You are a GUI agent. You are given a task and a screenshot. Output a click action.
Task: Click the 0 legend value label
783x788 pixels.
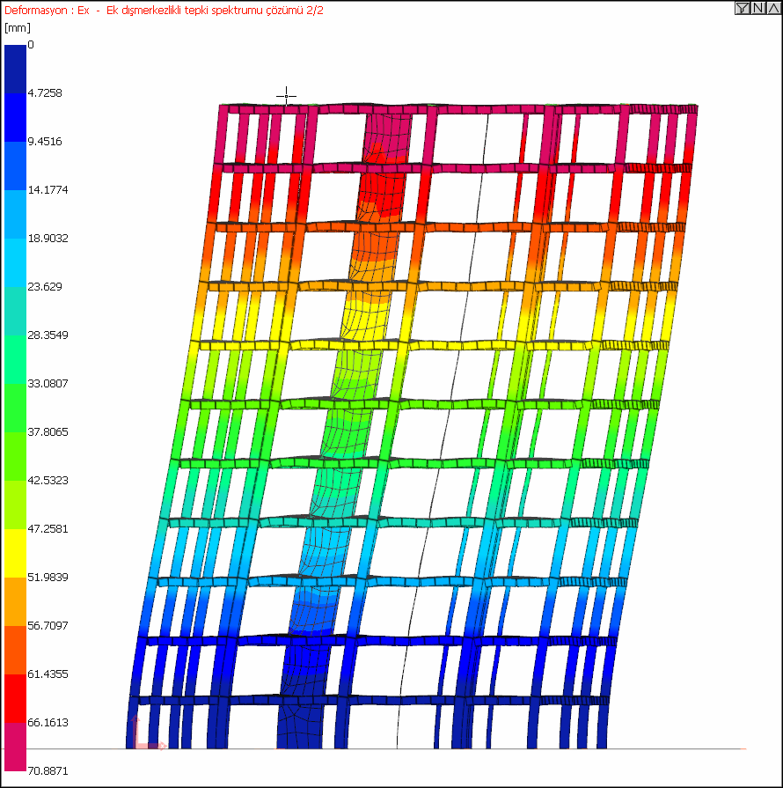pyautogui.click(x=31, y=45)
